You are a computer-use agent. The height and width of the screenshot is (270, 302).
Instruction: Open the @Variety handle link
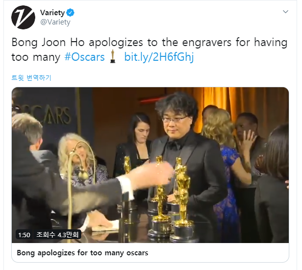tap(55, 22)
